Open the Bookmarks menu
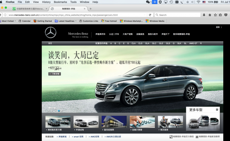230x141 pixels. coord(60,2)
